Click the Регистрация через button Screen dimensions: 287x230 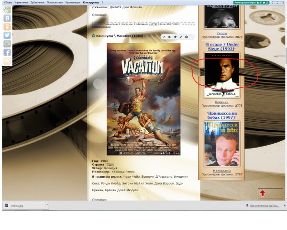[x=251, y=2]
